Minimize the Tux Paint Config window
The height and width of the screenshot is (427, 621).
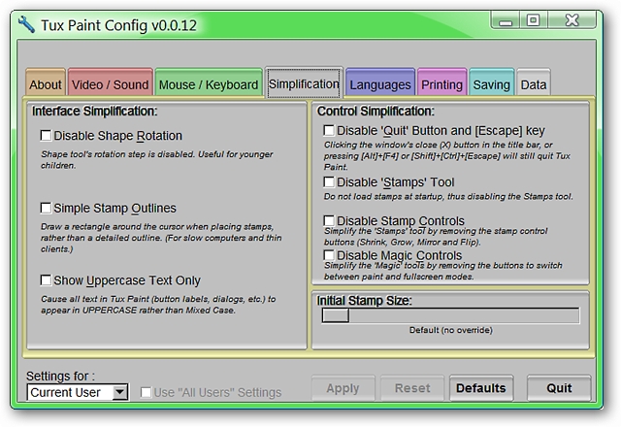[x=506, y=20]
